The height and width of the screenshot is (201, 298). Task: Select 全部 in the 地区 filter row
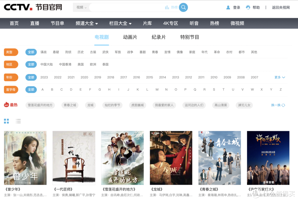click(x=31, y=65)
